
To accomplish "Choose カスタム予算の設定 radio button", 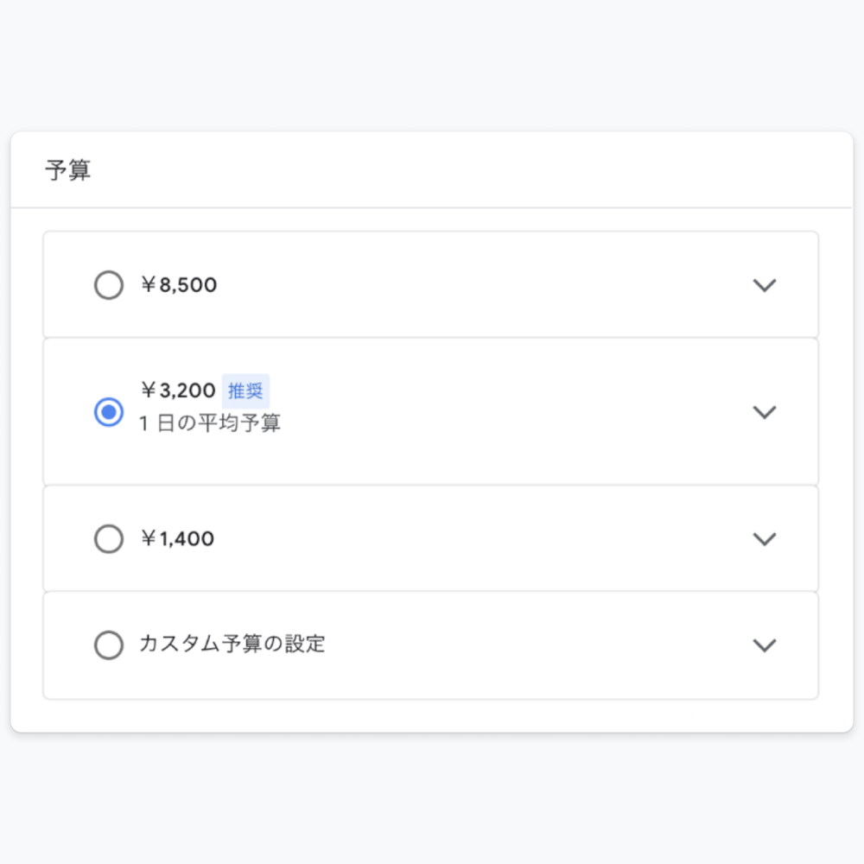I will point(109,645).
